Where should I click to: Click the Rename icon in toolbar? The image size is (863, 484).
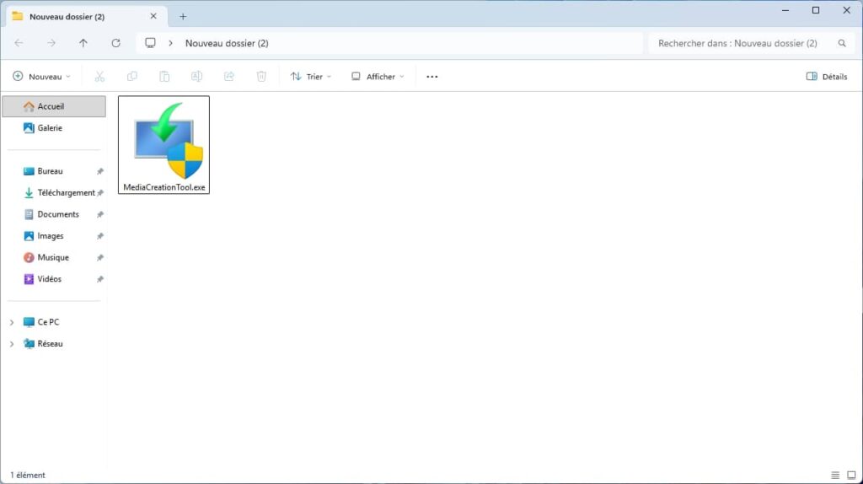pos(196,77)
